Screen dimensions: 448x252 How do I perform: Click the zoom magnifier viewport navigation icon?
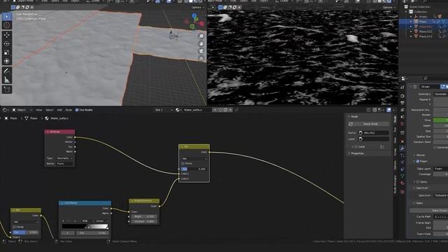pos(201,36)
